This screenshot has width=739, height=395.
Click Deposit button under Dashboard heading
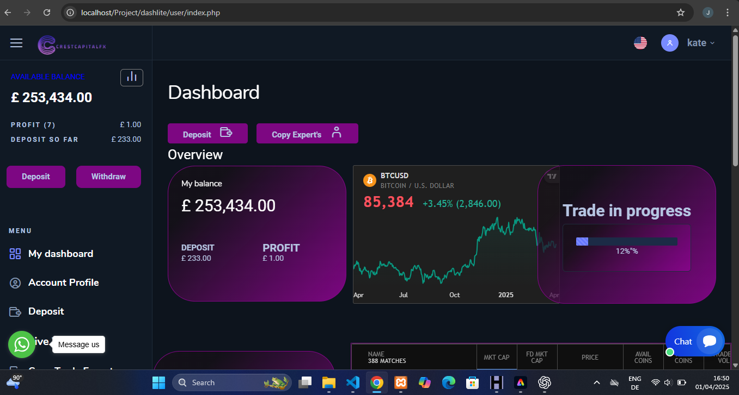(x=207, y=134)
